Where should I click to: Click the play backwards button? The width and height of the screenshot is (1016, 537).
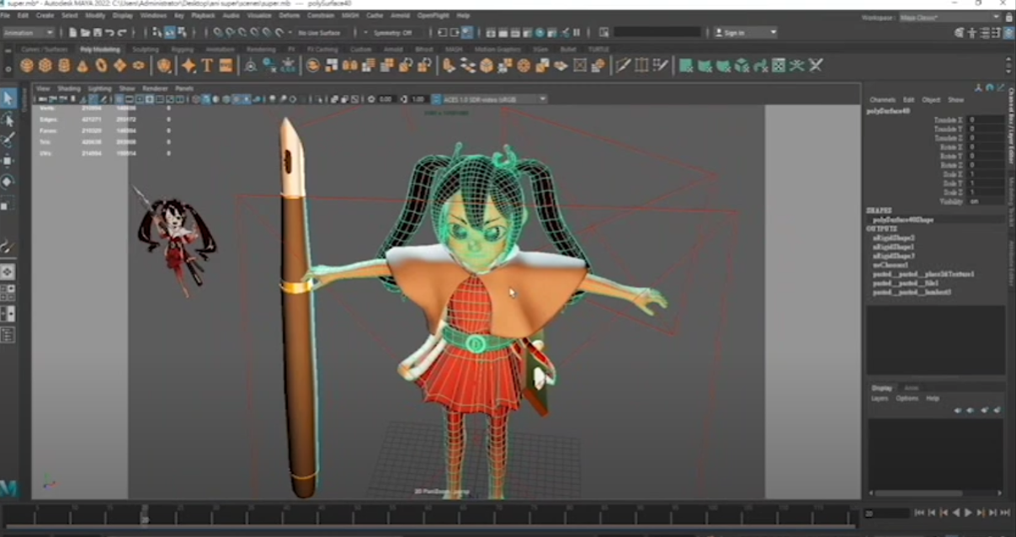coord(956,513)
